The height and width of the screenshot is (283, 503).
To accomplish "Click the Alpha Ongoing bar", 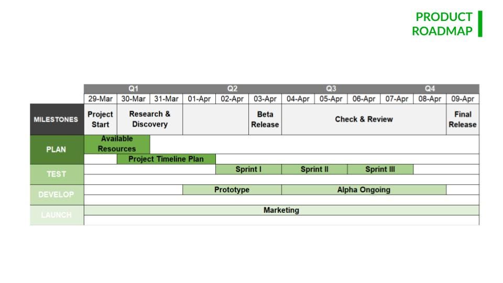I will (x=364, y=190).
